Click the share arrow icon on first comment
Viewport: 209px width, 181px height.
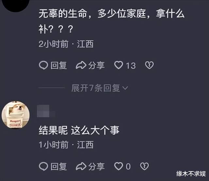point(81,65)
